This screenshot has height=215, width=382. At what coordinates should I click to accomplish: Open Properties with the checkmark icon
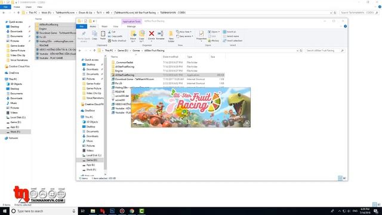coord(201,35)
